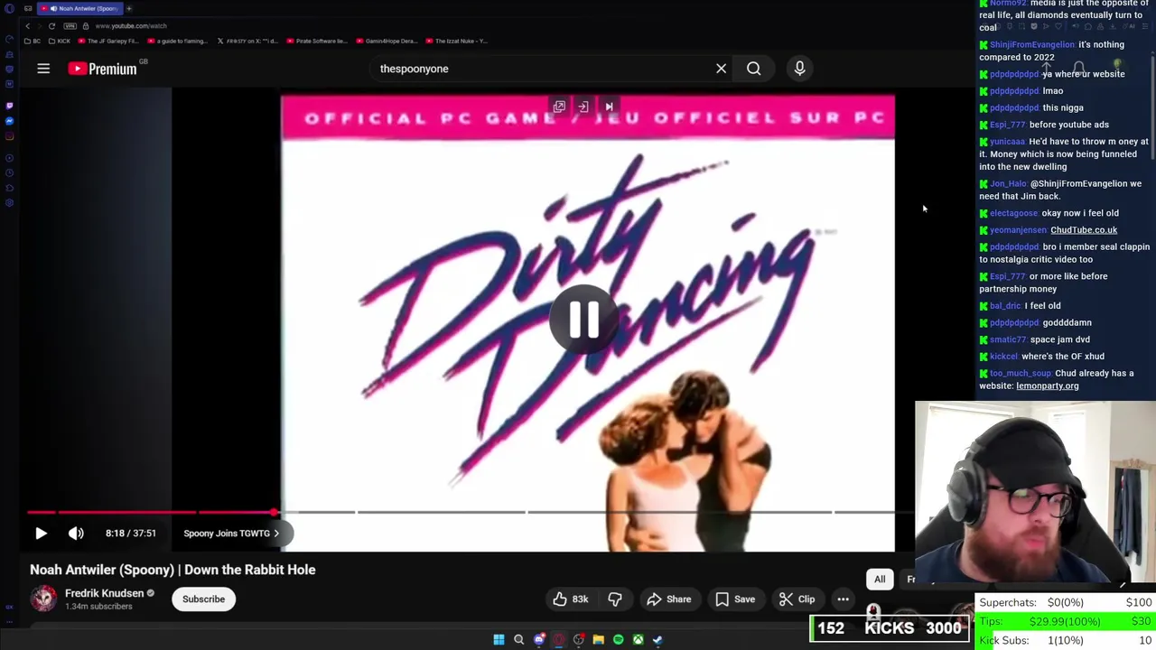
Task: Reload the YouTube page
Action: pos(51,26)
